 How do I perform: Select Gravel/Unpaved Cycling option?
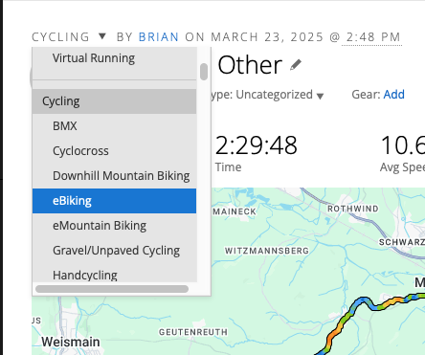point(114,251)
